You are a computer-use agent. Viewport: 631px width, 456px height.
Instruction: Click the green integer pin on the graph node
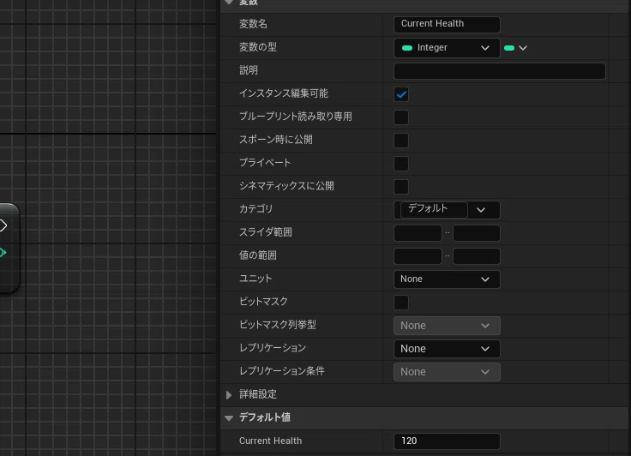(x=3, y=252)
